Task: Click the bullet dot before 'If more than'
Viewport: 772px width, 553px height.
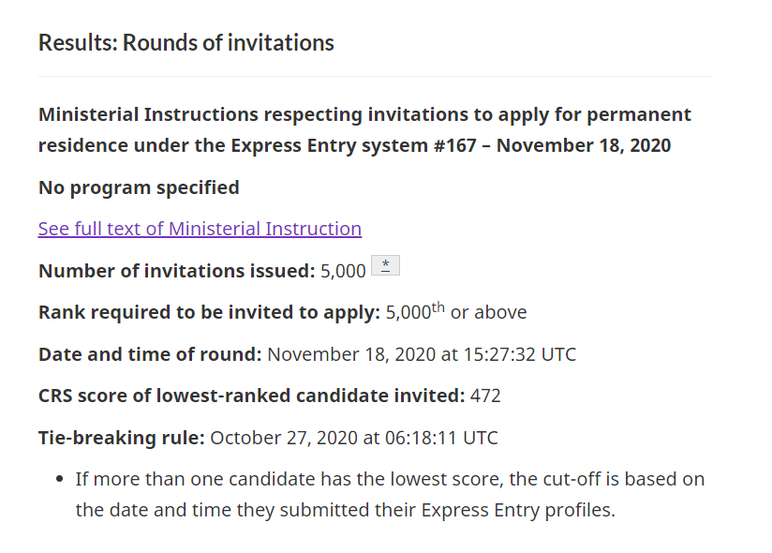Action: [x=60, y=479]
